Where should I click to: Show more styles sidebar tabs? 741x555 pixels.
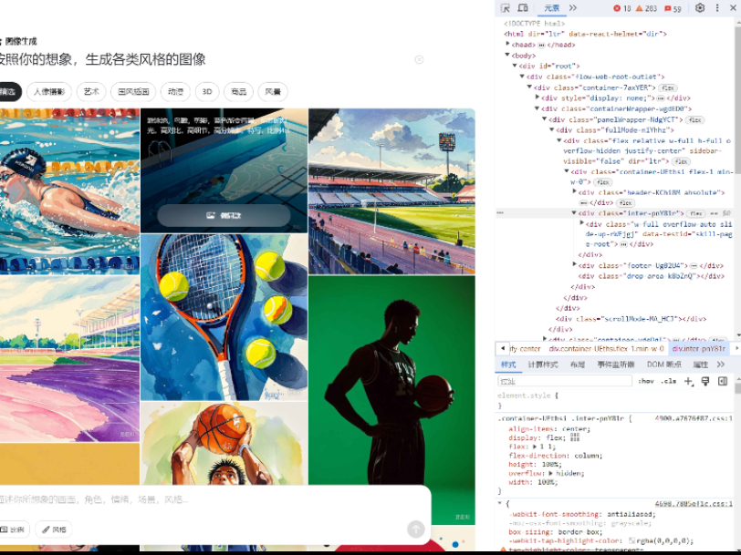[720, 365]
